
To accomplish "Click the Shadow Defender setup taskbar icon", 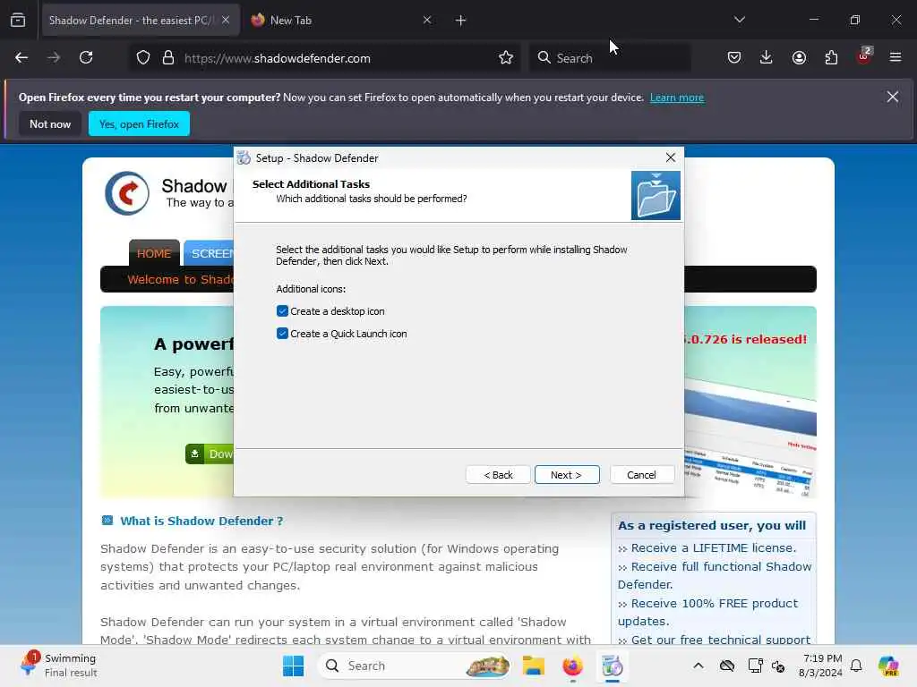I will point(613,666).
